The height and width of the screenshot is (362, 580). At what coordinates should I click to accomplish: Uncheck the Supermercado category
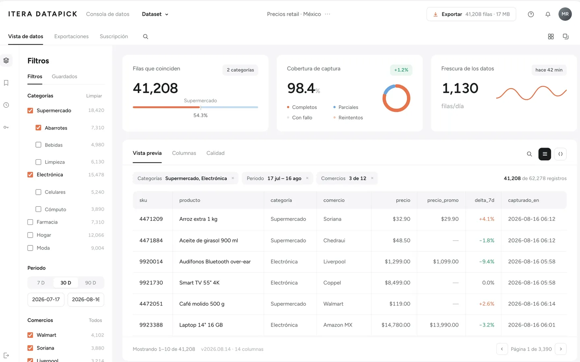coord(30,111)
